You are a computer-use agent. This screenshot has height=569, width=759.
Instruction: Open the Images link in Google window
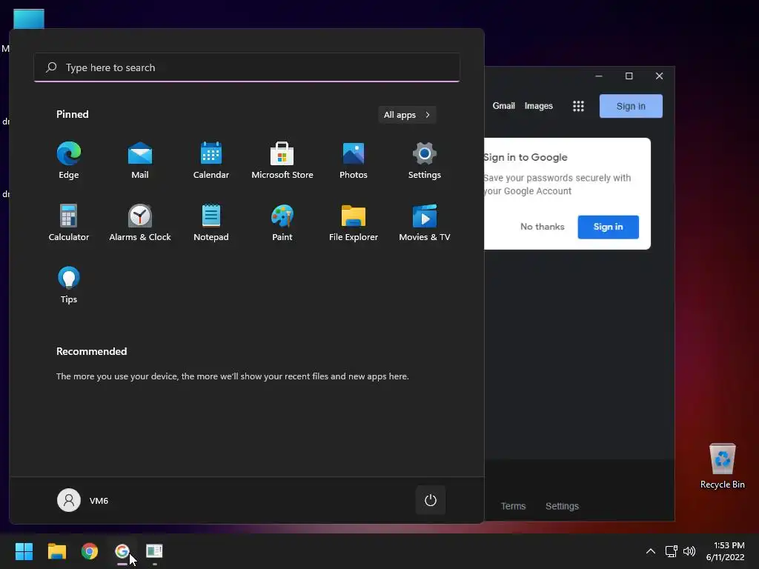(538, 106)
